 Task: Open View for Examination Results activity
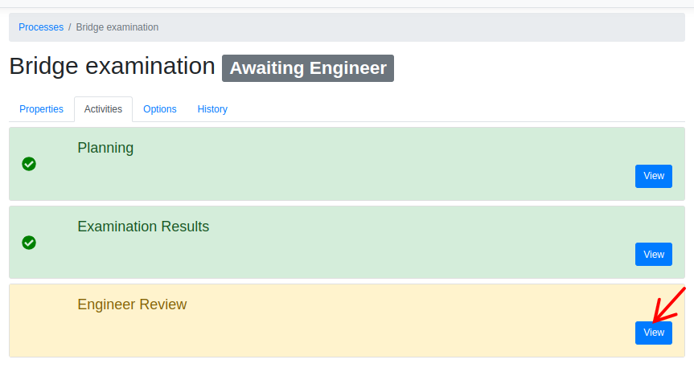[x=653, y=254]
